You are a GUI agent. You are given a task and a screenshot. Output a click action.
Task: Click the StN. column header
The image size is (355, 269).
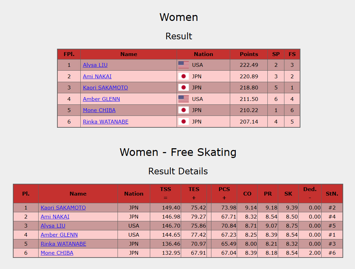(x=332, y=193)
